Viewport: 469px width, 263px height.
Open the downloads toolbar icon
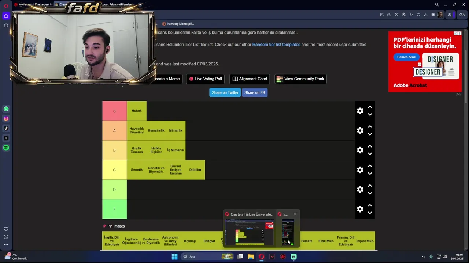pyautogui.click(x=426, y=15)
